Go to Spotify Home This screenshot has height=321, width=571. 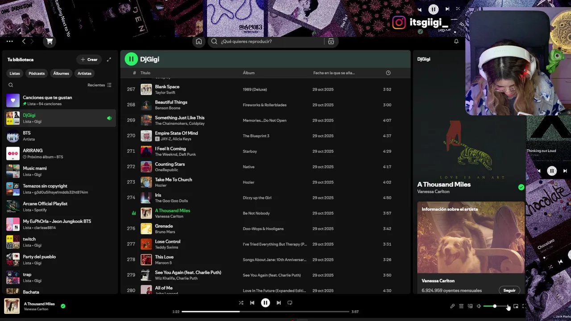click(199, 41)
